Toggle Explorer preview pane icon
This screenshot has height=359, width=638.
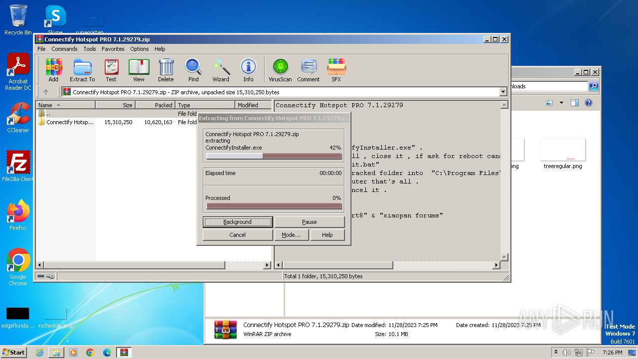574,103
